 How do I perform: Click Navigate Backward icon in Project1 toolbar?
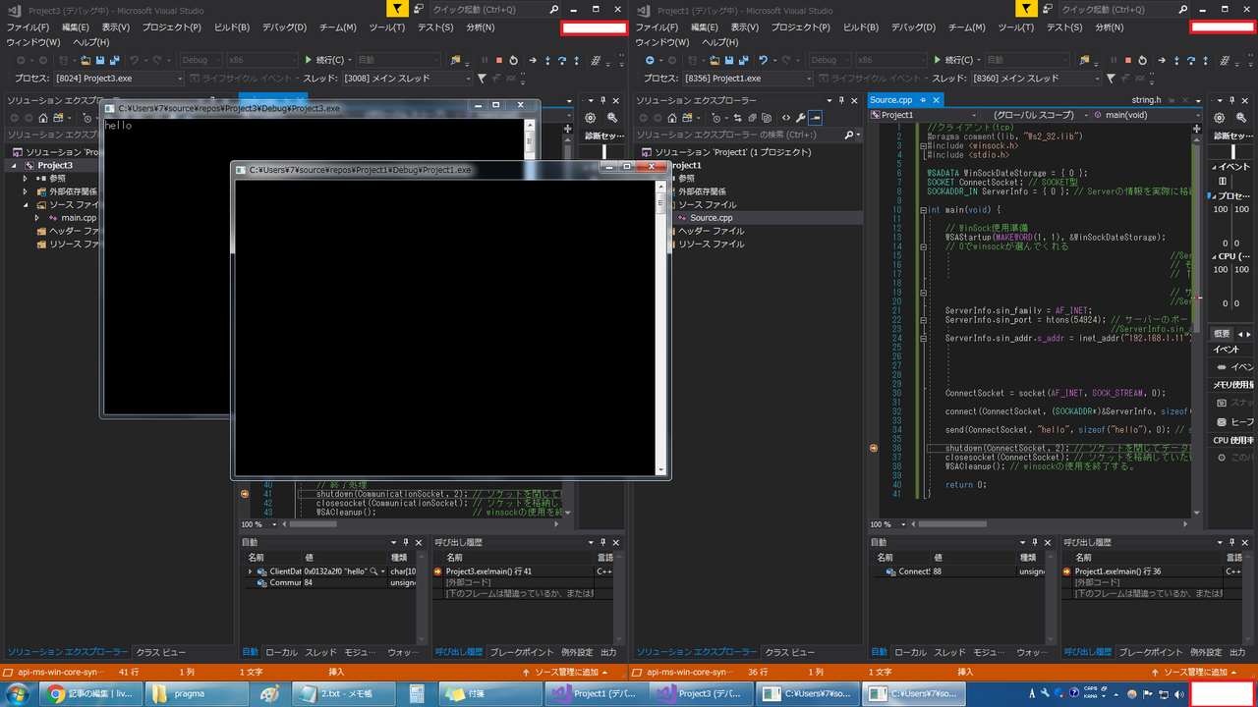(x=650, y=60)
